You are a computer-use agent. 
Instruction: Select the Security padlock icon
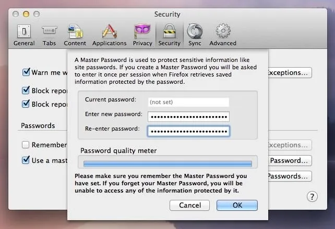[x=169, y=31]
